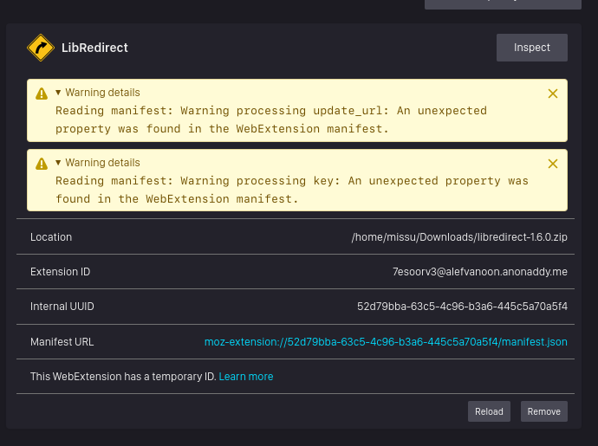
Task: Reload the LibRedirect temporary extension
Action: coord(489,411)
